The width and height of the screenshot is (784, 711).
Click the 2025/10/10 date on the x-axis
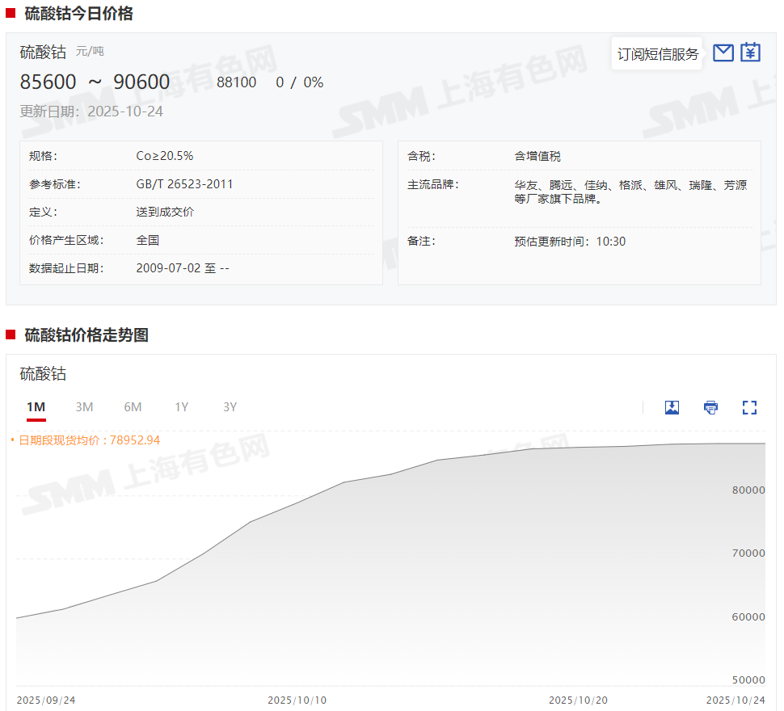coord(297,700)
